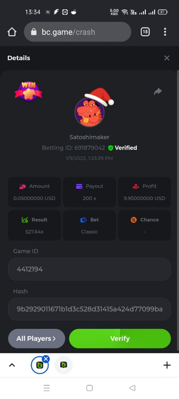Open the All Players list

36,338
